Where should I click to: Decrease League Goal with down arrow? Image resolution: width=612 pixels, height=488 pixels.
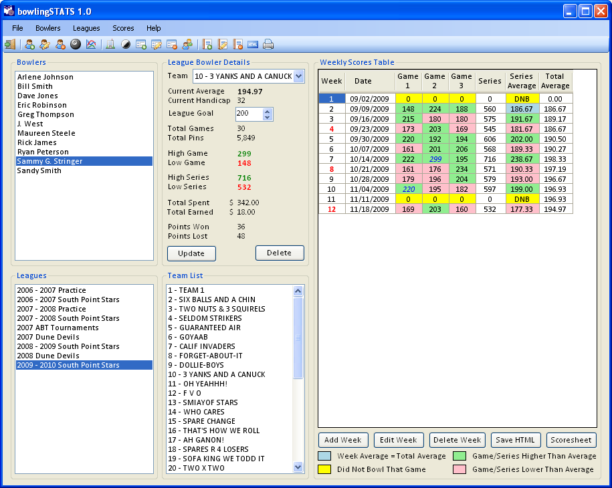(268, 118)
